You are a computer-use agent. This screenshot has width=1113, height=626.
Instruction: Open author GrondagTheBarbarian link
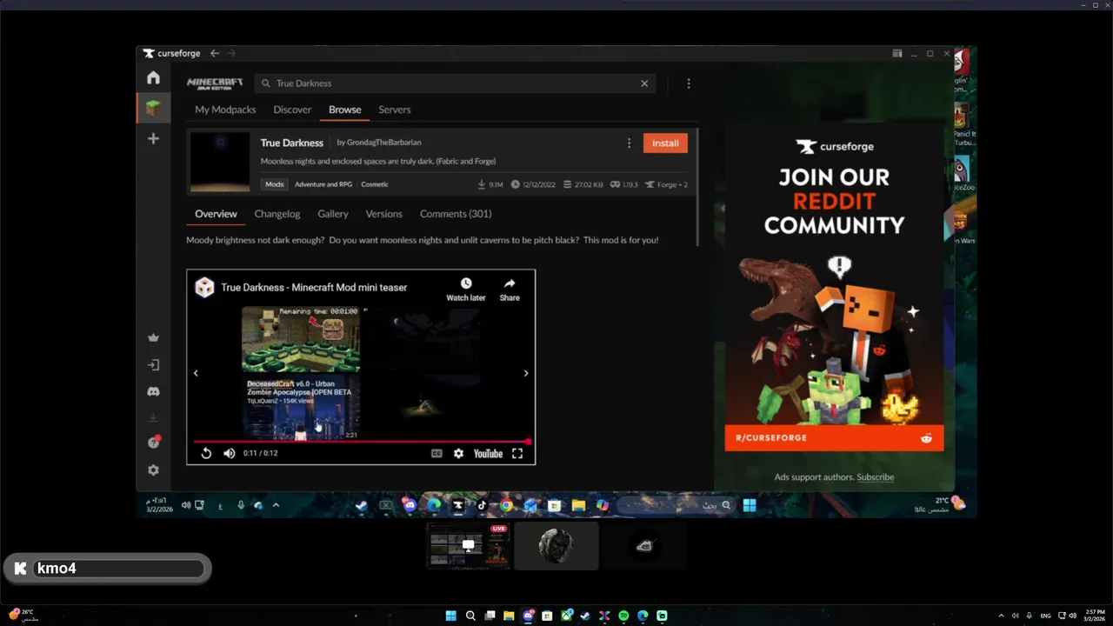point(384,143)
